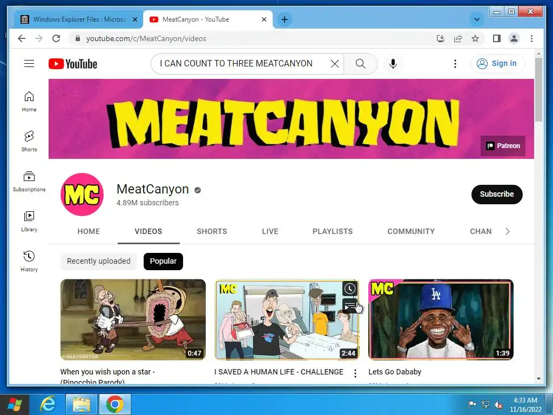This screenshot has height=415, width=553.
Task: Open Windows Start menu
Action: coord(14,404)
